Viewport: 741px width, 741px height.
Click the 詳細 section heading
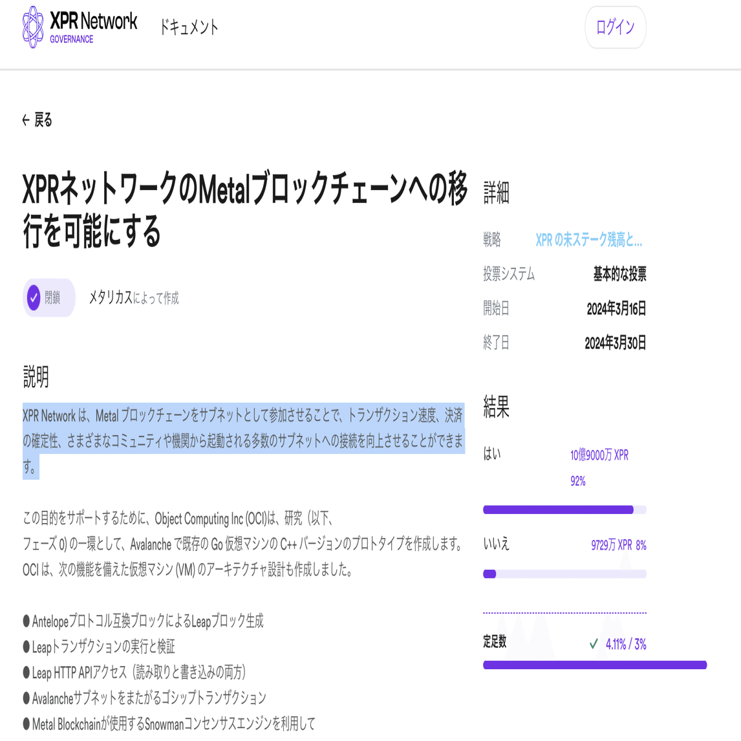click(x=496, y=192)
